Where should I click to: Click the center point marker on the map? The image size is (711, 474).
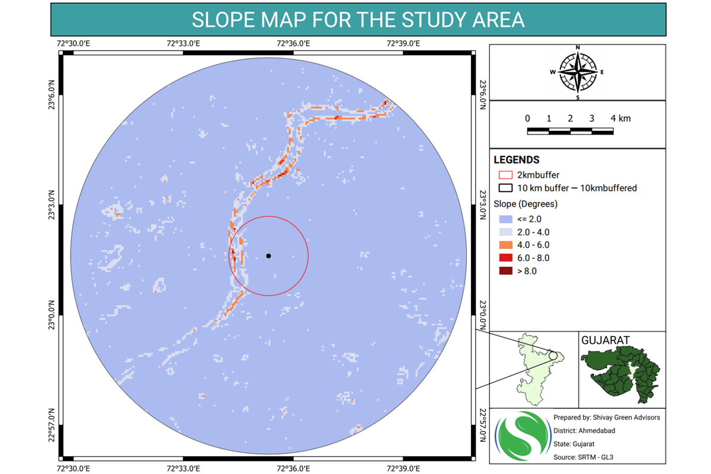270,255
